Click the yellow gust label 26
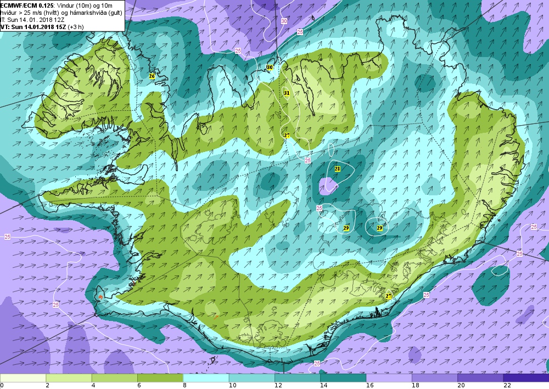Viewport: 549px width, 389px height. (x=152, y=76)
